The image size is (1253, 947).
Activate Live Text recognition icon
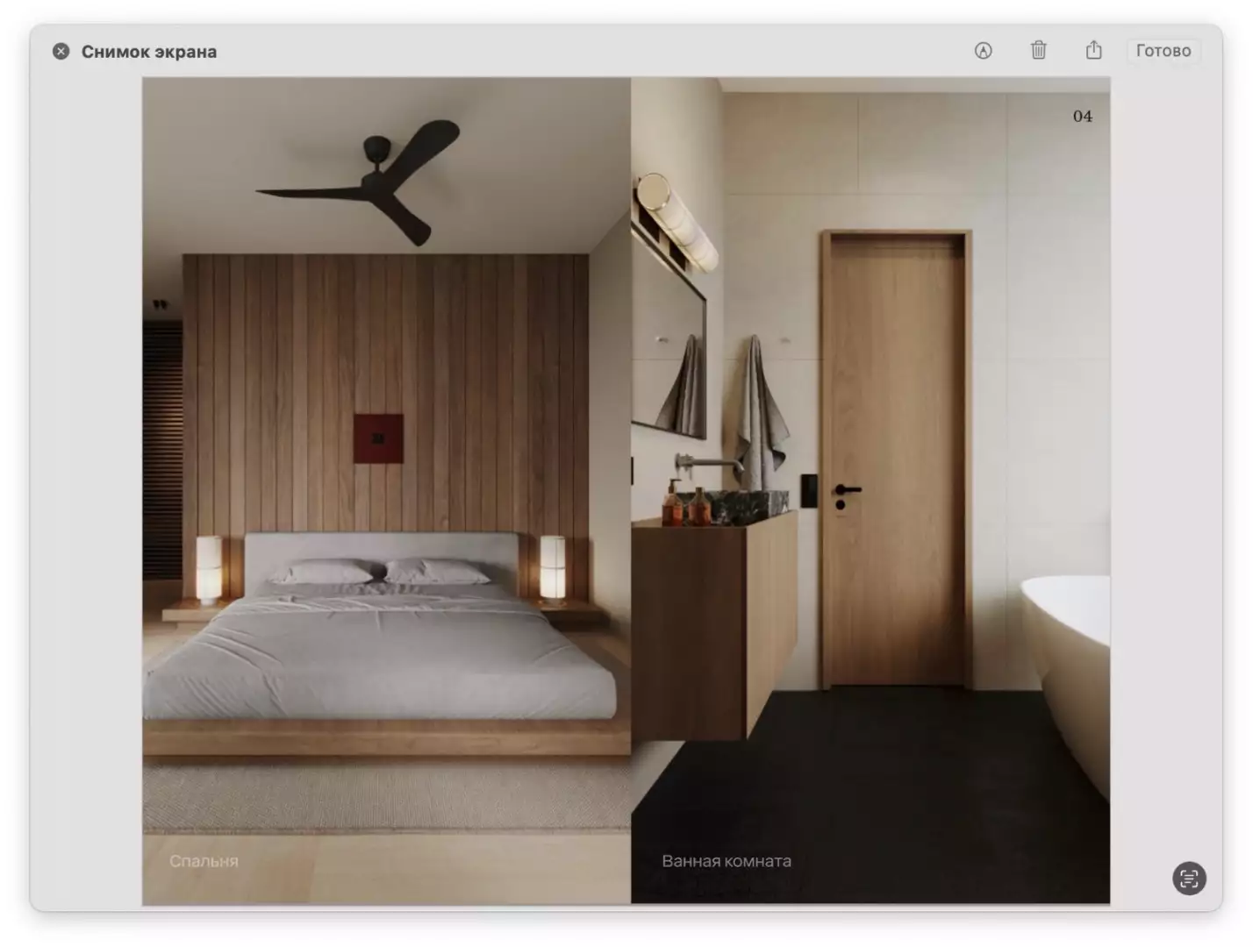coord(1189,879)
